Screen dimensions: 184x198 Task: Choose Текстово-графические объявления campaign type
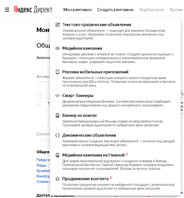pyautogui.click(x=97, y=24)
